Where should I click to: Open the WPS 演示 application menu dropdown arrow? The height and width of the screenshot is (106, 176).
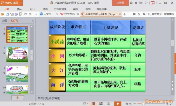tap(21, 3)
